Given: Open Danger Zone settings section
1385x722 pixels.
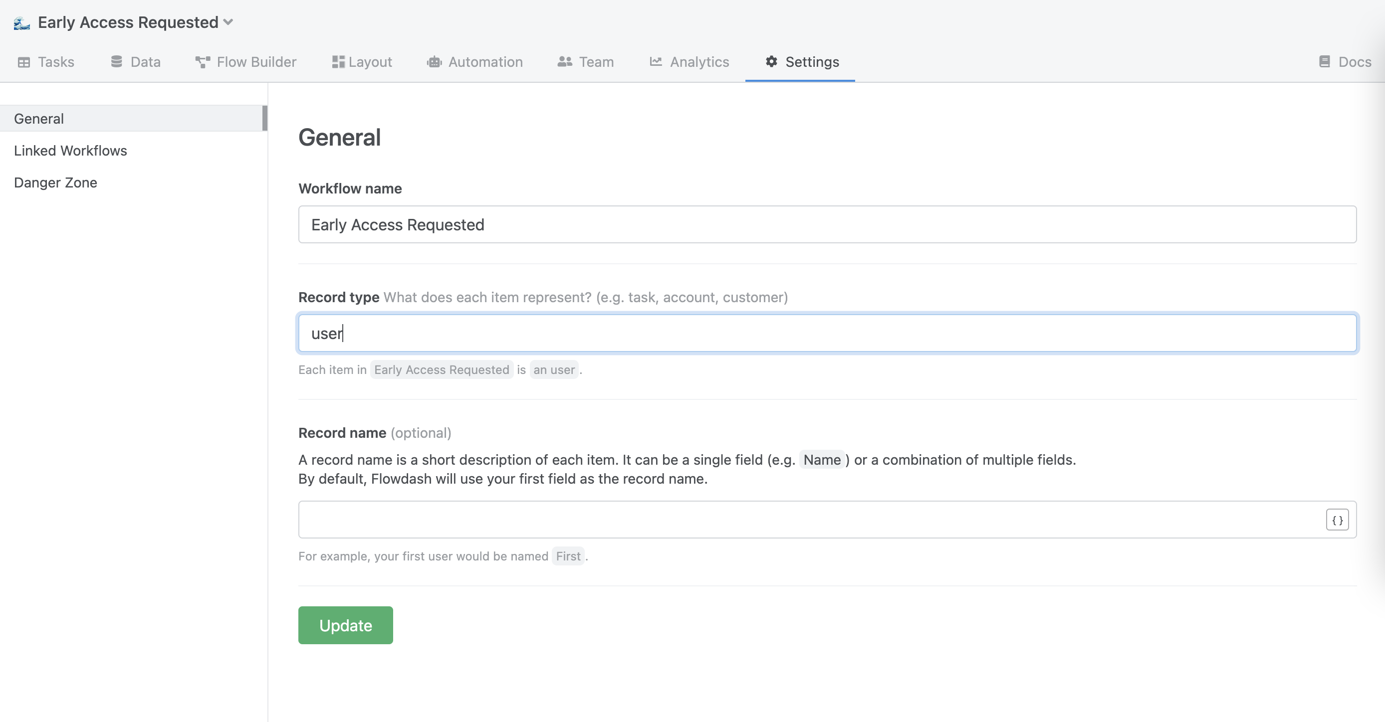Looking at the screenshot, I should click(55, 182).
